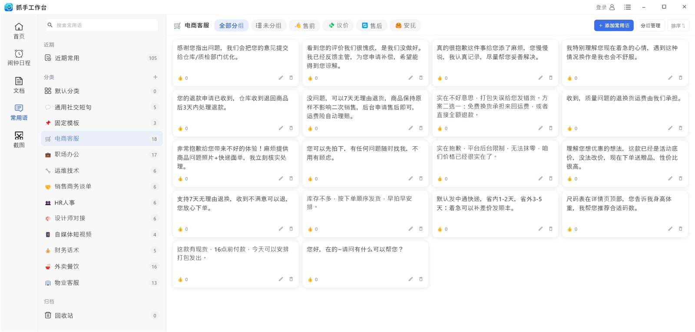Click the 登录 user login icon
Screen dimensions: 695x332
tap(612, 7)
